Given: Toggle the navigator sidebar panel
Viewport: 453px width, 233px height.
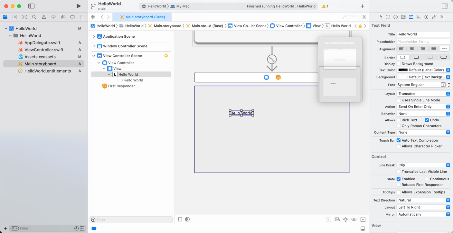Looking at the screenshot, I should pos(31,6).
